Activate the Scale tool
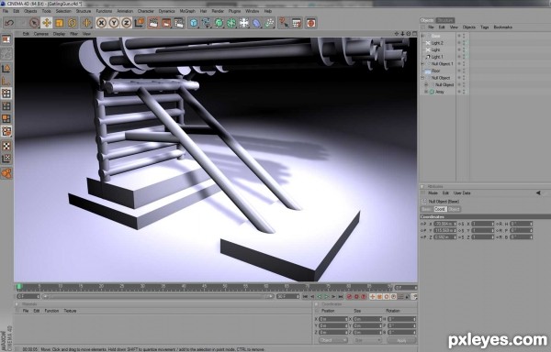 59,23
